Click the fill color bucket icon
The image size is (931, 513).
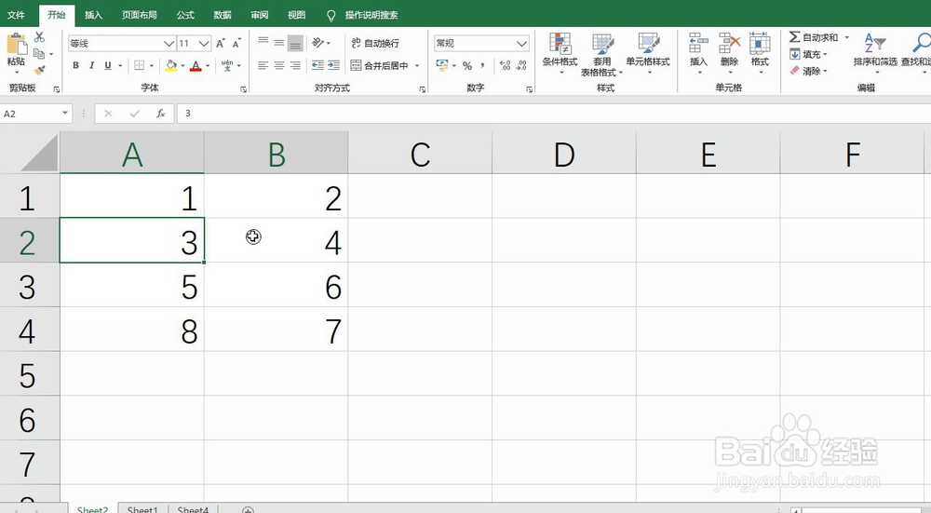click(x=169, y=66)
